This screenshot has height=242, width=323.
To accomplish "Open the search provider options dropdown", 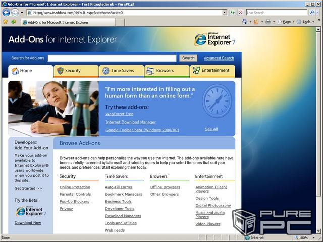I will pos(317,13).
